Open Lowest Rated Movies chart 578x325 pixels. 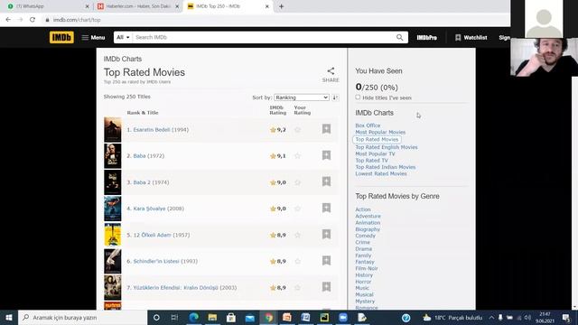381,173
